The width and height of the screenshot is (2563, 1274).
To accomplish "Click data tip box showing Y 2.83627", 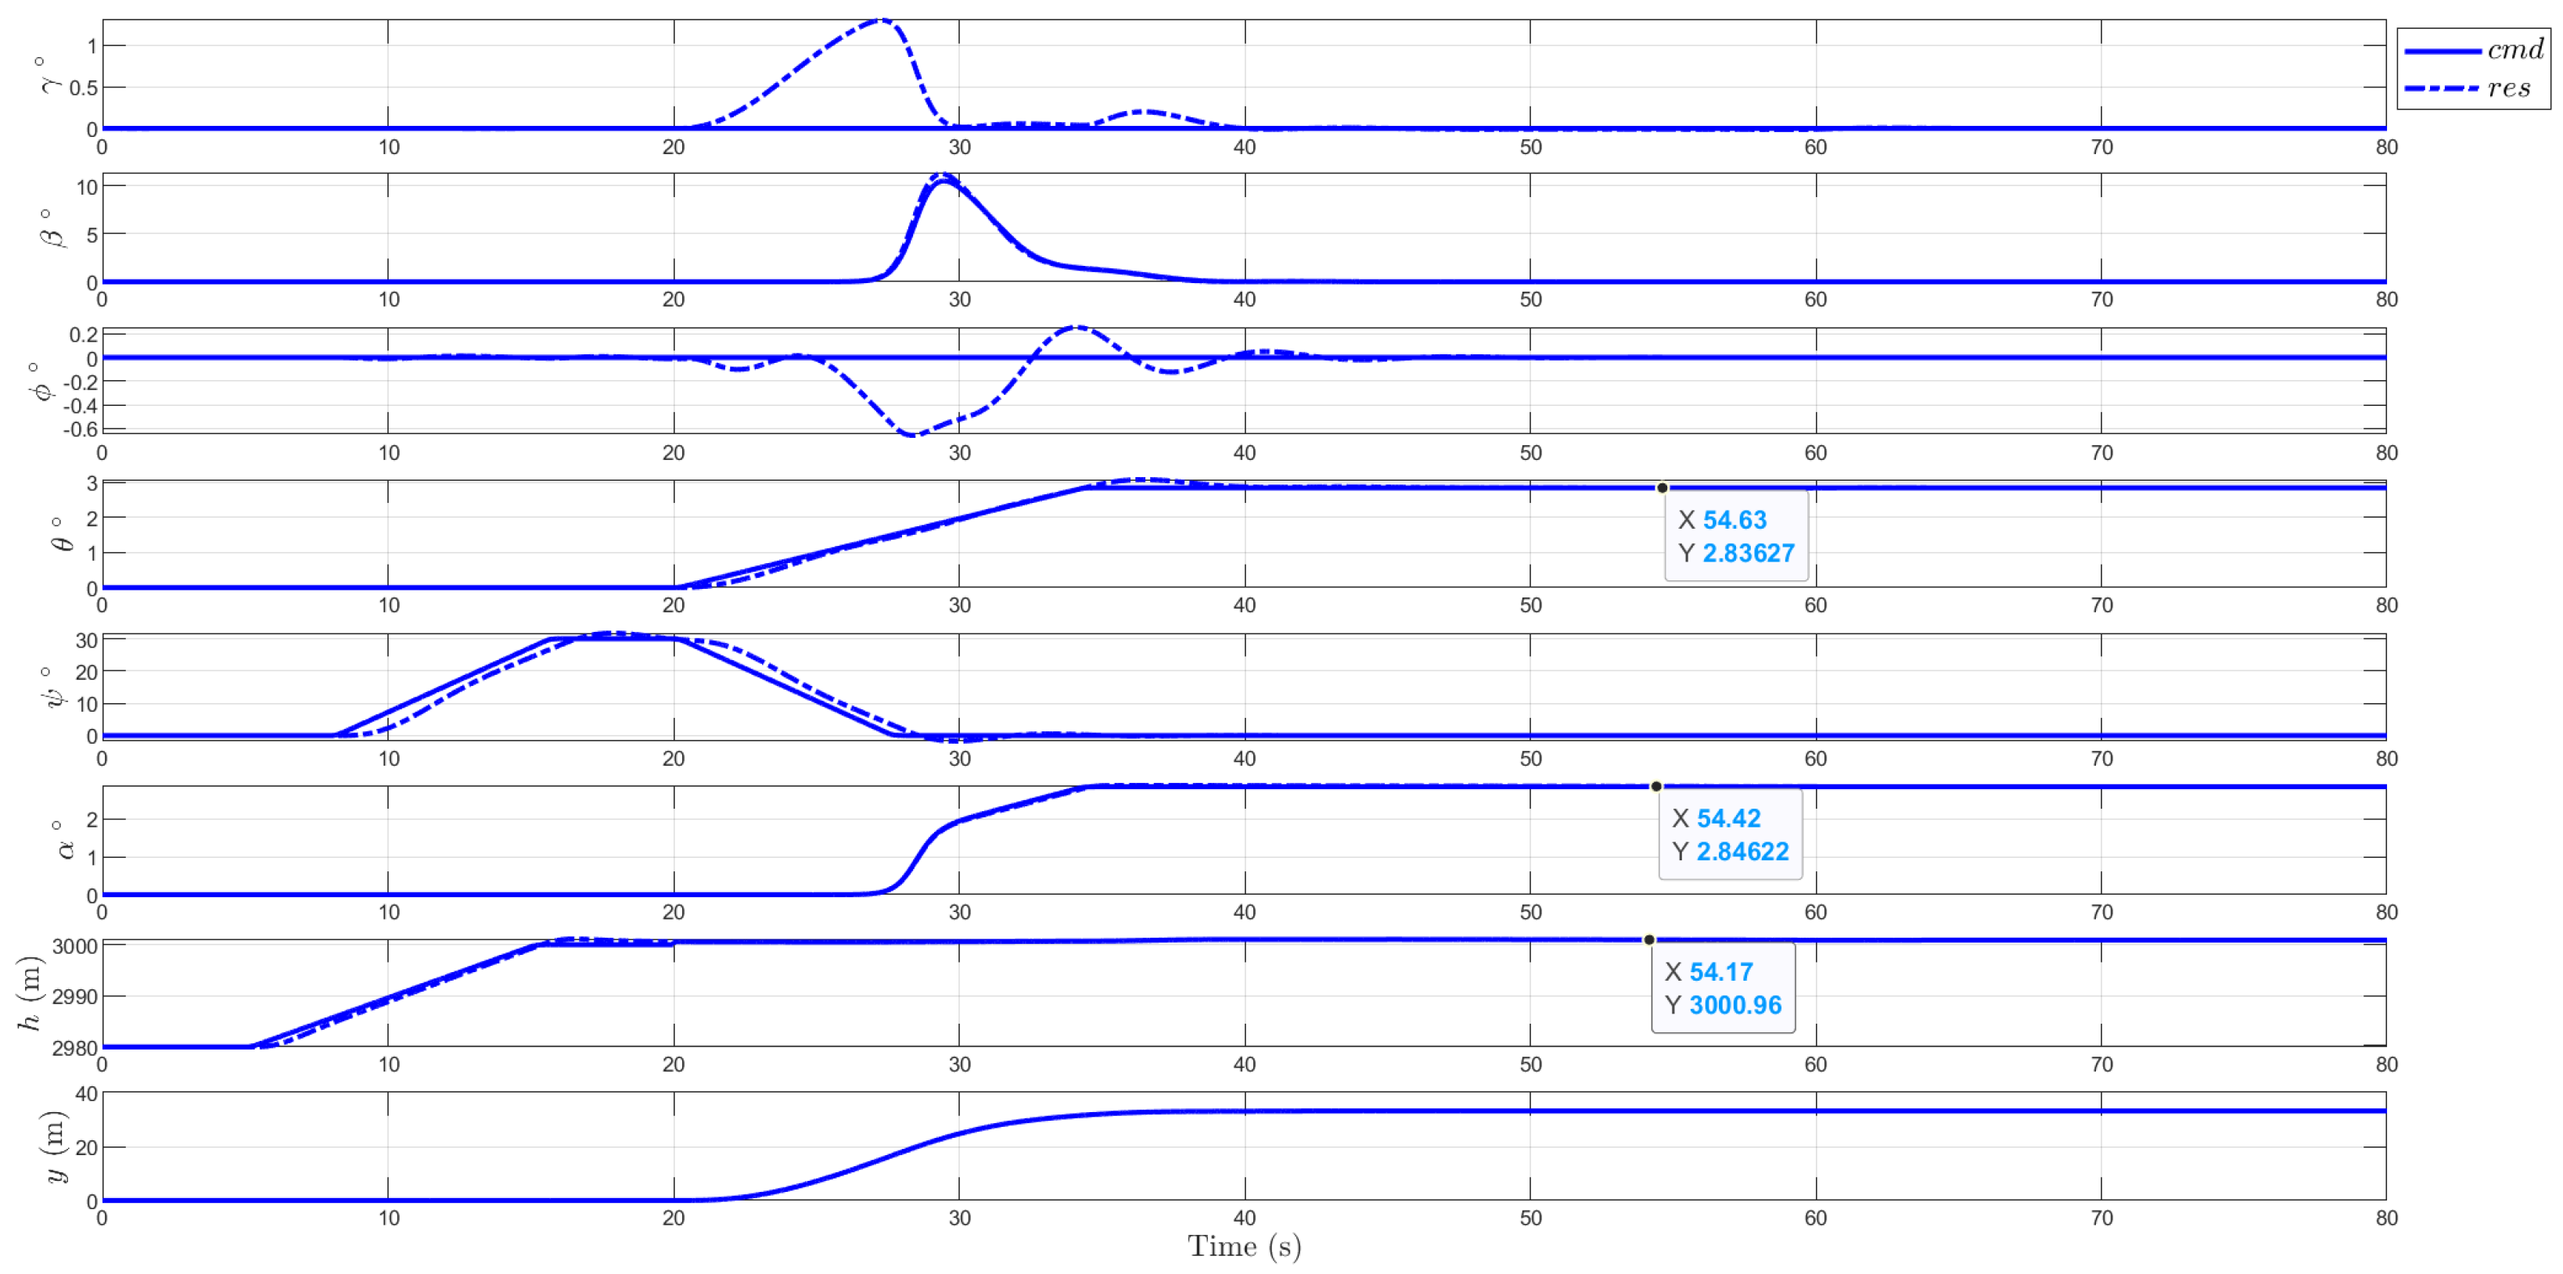I will click(x=1735, y=536).
